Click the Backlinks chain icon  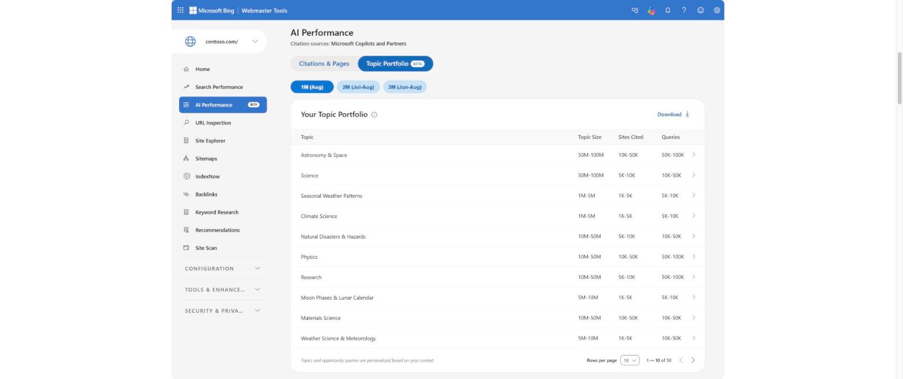[186, 194]
